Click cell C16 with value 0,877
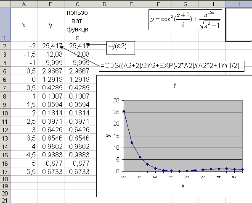The height and width of the screenshot is (203, 252). (77, 163)
